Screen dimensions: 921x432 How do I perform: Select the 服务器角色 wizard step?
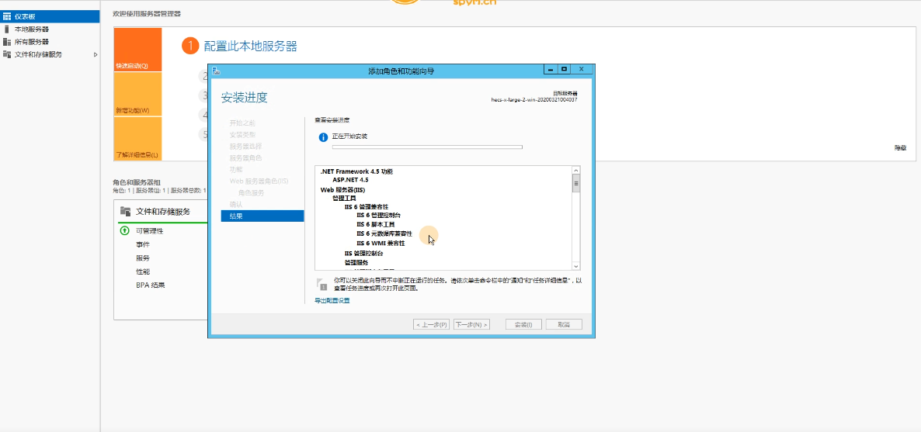click(245, 158)
